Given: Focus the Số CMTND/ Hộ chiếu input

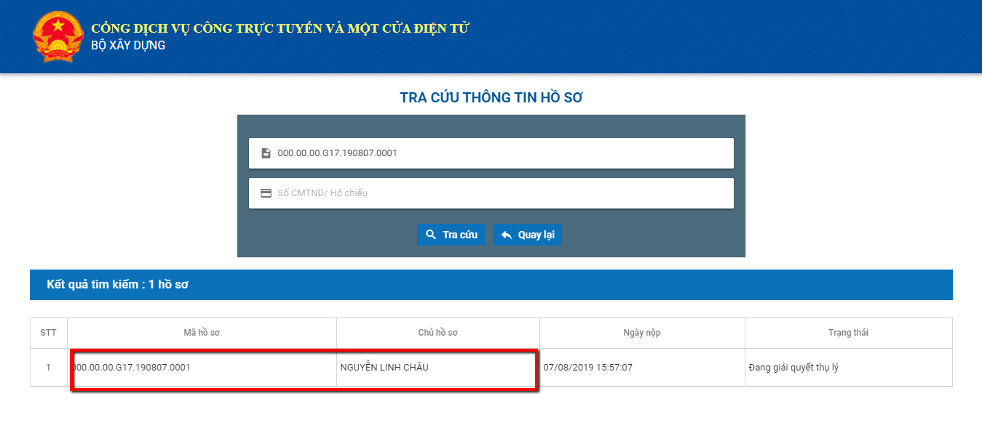Looking at the screenshot, I should coord(491,193).
